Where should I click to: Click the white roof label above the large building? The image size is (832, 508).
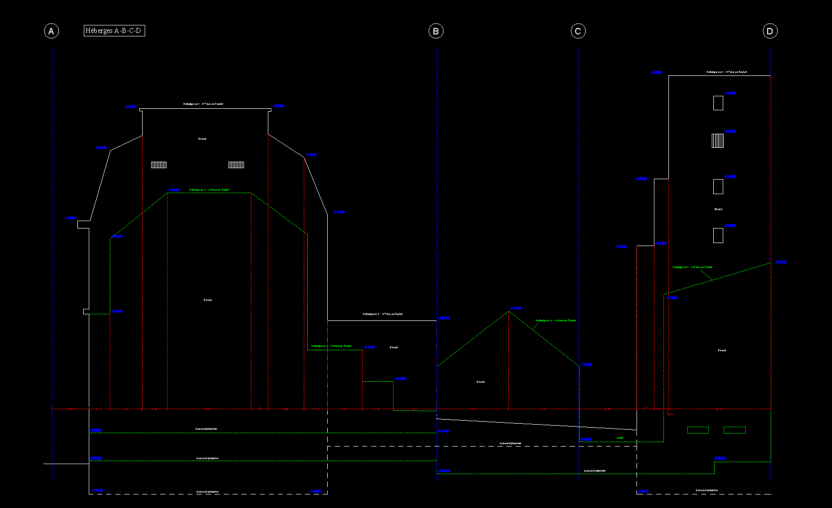[203, 104]
